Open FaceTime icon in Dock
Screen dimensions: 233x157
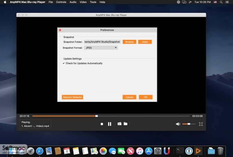coord(121,151)
